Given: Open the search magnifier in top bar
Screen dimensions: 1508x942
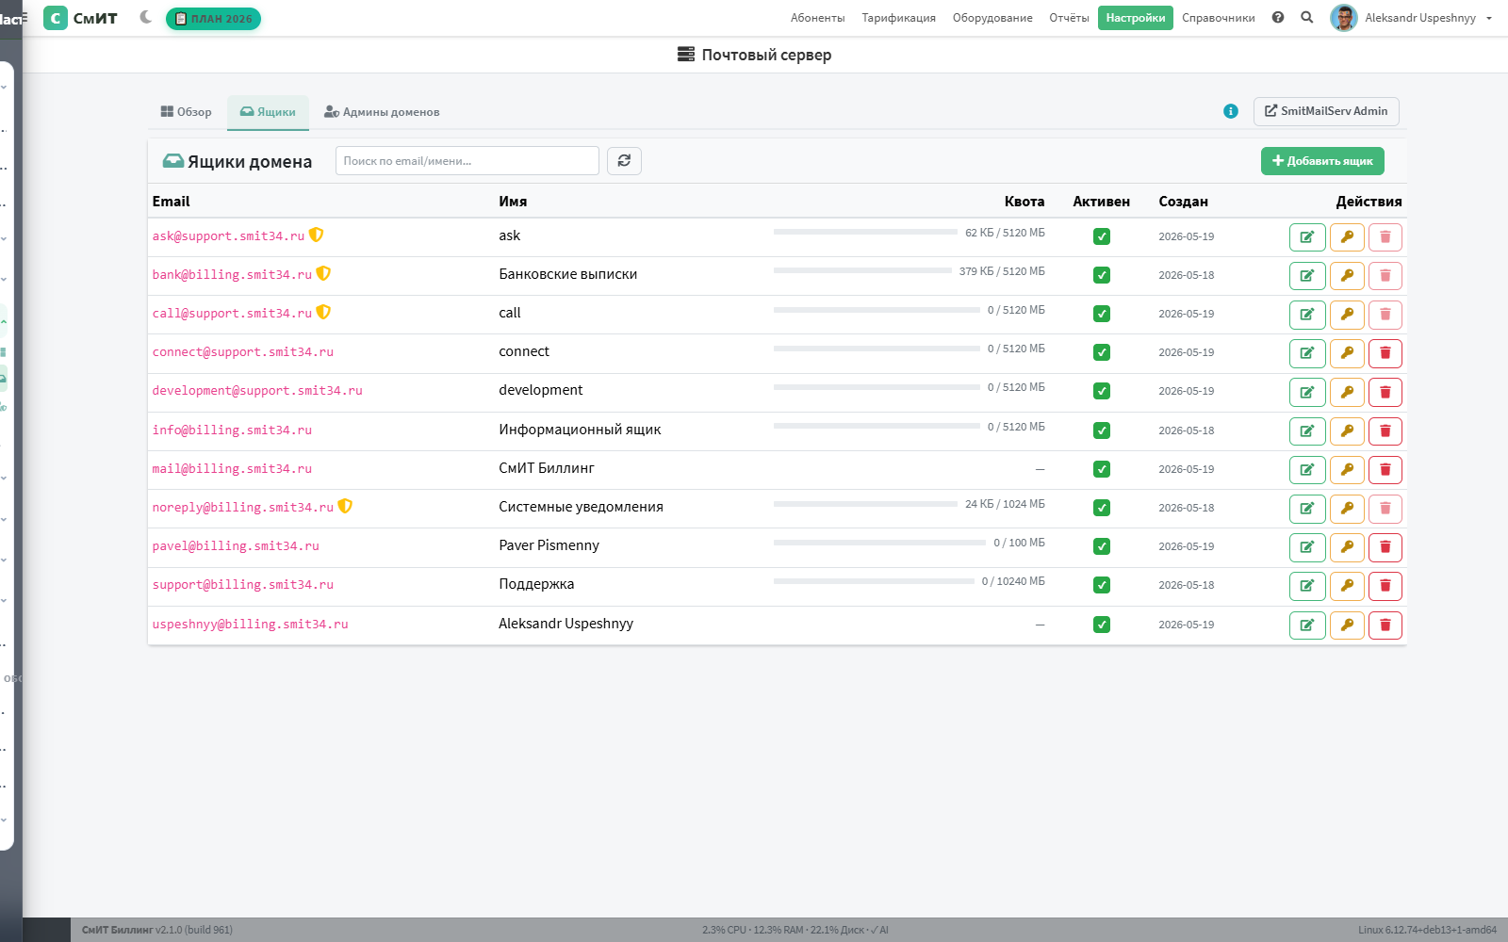Looking at the screenshot, I should (1307, 17).
